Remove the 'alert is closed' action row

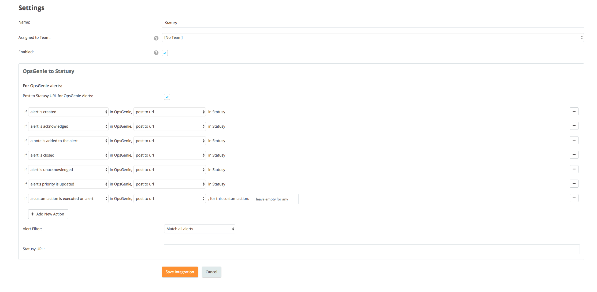pyautogui.click(x=574, y=155)
